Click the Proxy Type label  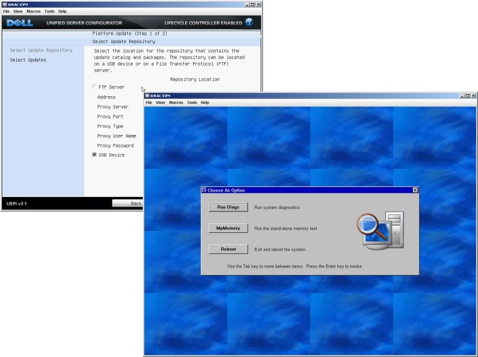[110, 126]
